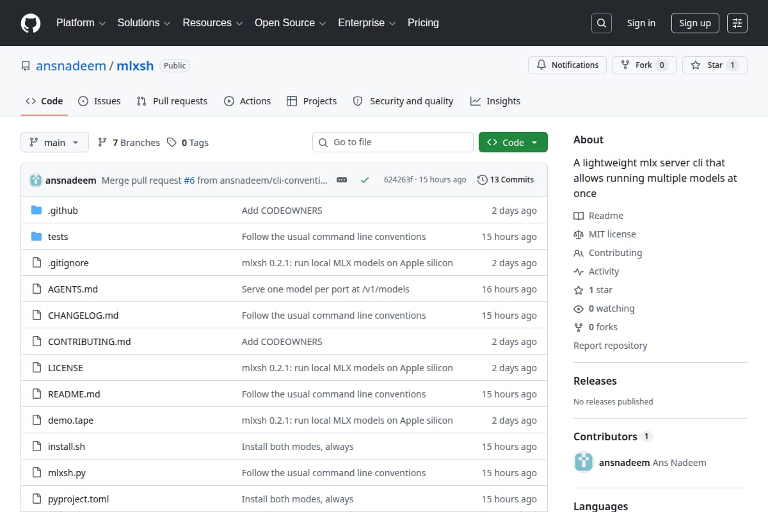The height and width of the screenshot is (512, 768).
Task: Expand the Platform menu
Action: (x=80, y=23)
